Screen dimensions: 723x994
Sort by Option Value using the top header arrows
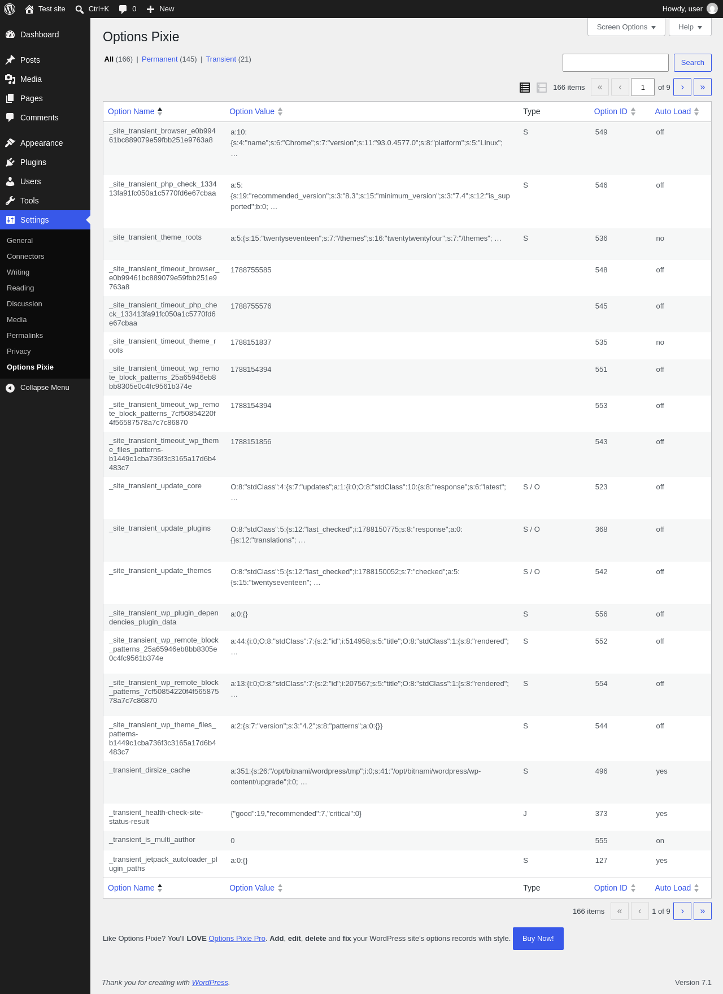coord(280,112)
